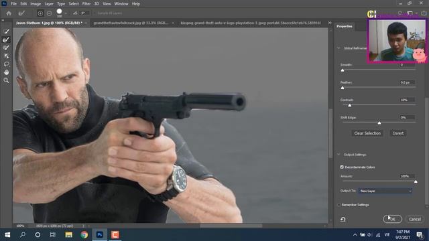Collapse the Output Settings section

pyautogui.click(x=339, y=155)
